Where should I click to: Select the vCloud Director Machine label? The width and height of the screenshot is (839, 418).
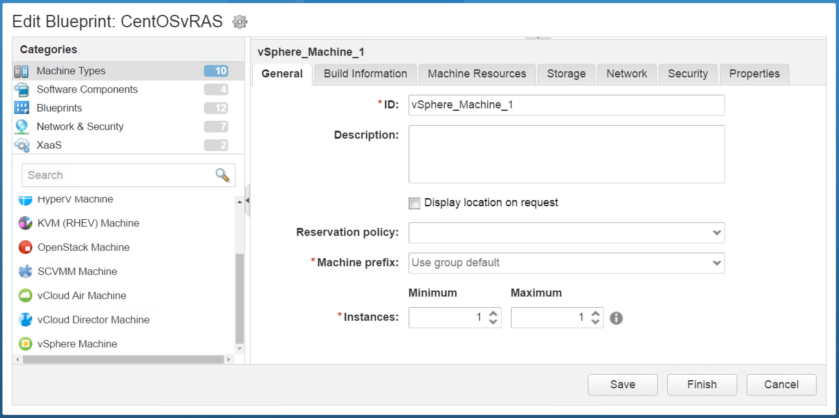pyautogui.click(x=93, y=320)
